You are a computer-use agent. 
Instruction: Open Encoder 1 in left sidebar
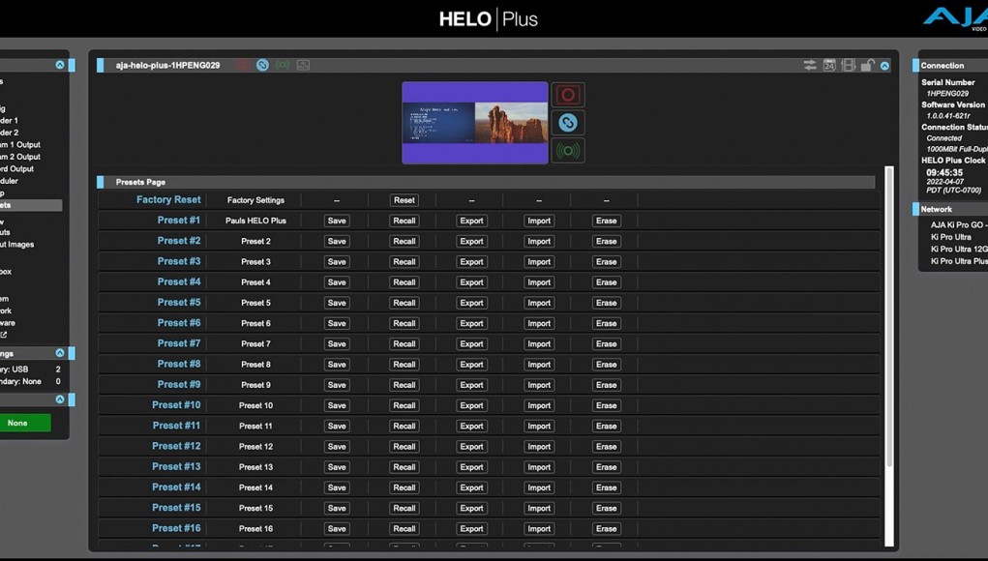pos(10,120)
